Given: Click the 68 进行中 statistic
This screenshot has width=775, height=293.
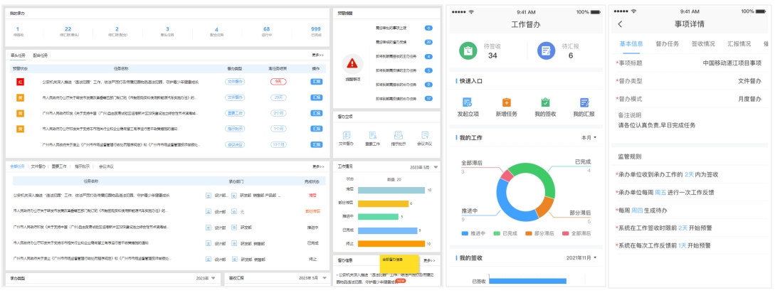Looking at the screenshot, I should point(266,29).
